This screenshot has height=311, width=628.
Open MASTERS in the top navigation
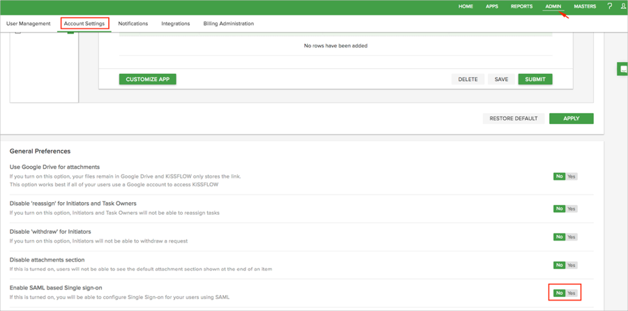tap(585, 6)
